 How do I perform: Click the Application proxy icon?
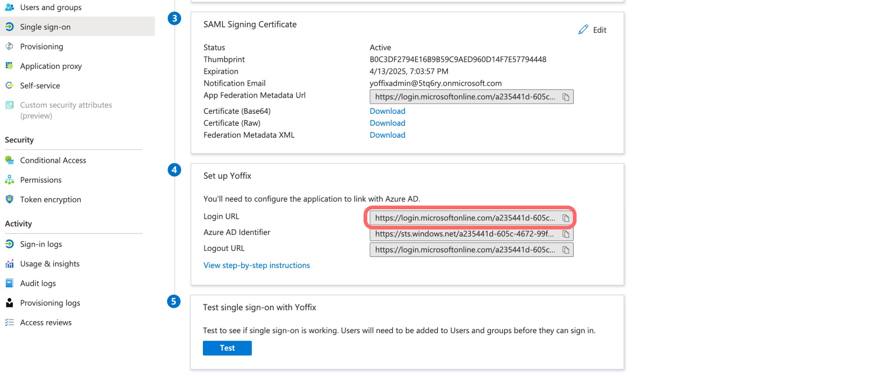coord(9,66)
